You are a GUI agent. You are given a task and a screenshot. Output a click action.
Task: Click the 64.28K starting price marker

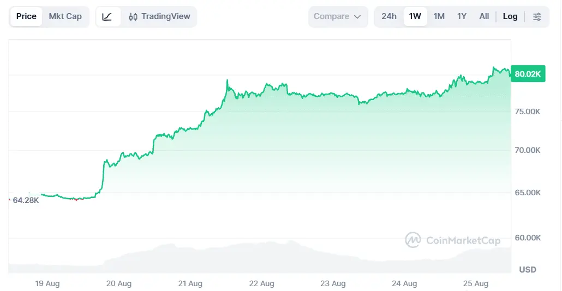[26, 200]
